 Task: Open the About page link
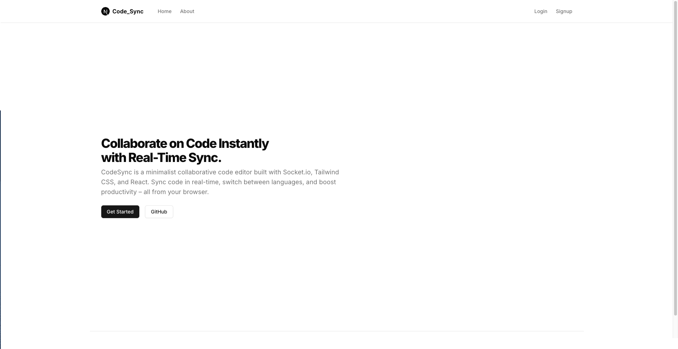click(x=187, y=11)
